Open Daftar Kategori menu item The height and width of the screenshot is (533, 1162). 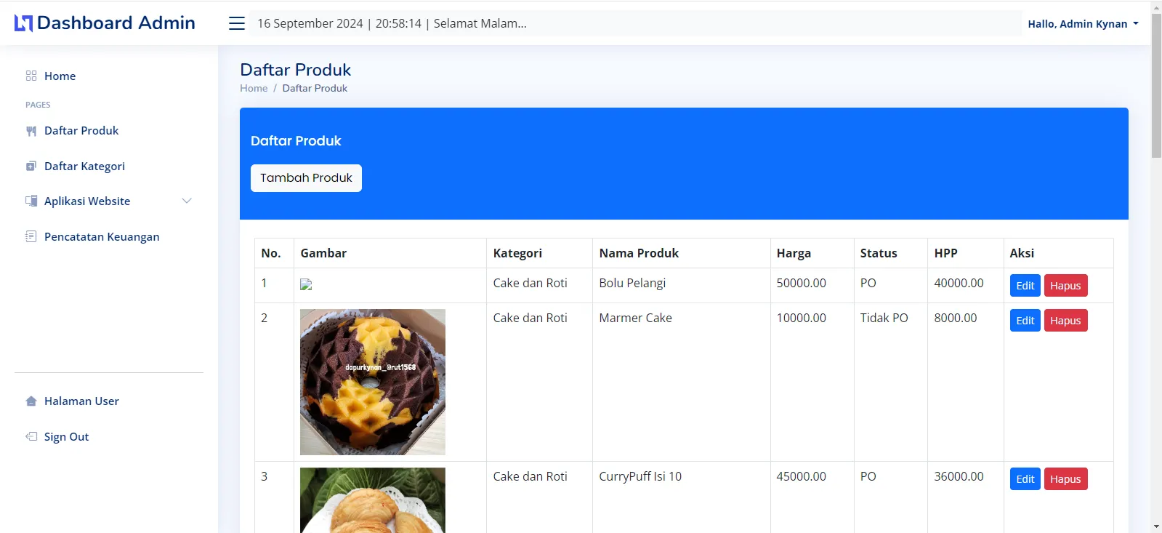coord(84,167)
